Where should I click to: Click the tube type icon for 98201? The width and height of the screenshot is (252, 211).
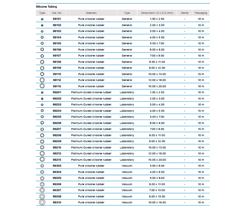pos(42,92)
